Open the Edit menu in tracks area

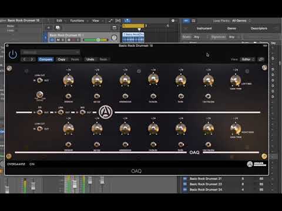(x=61, y=21)
